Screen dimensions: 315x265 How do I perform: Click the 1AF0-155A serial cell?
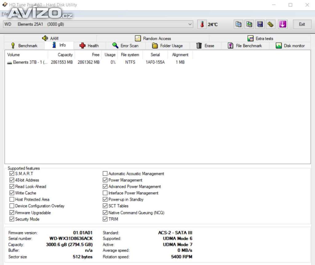point(155,62)
